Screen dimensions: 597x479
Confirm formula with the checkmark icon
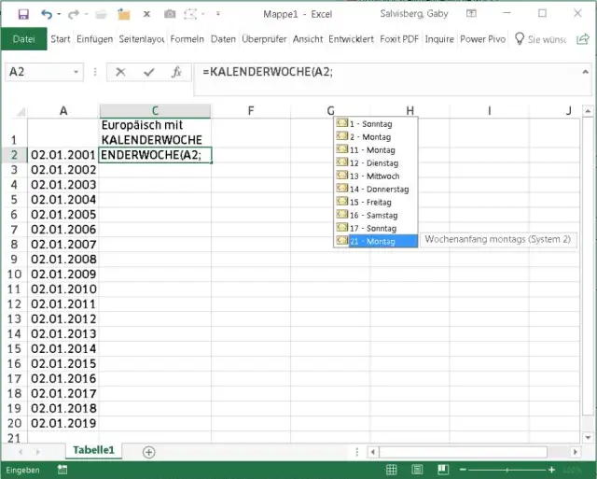click(x=148, y=72)
